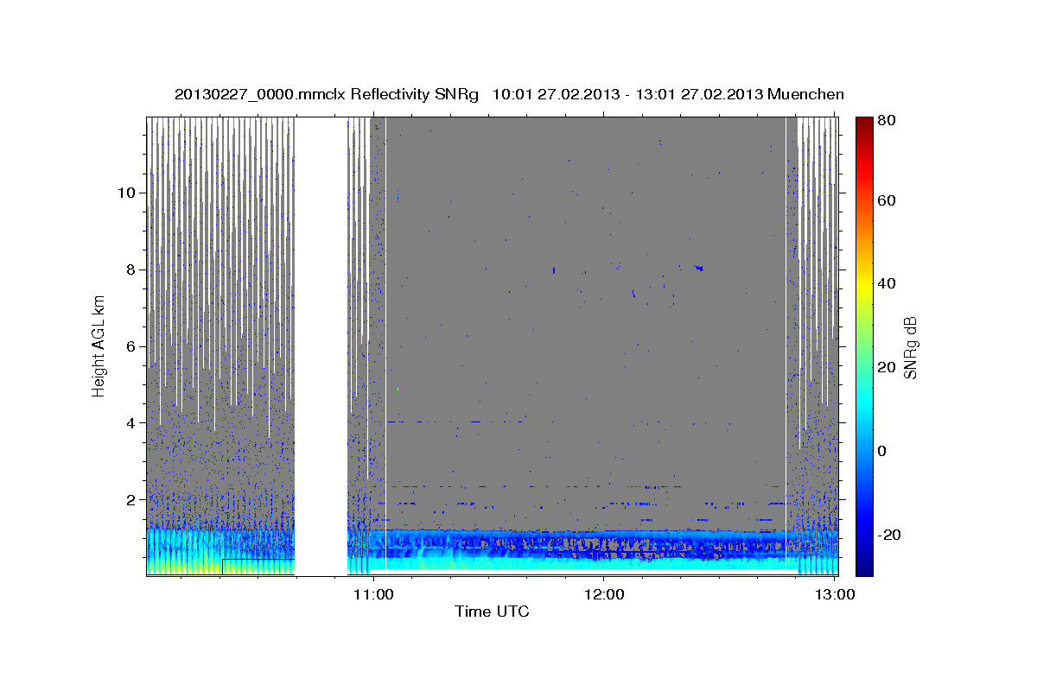Screen dimensions: 1037x691
Task: Click the 11:00 time tick label
Action: pyautogui.click(x=374, y=594)
